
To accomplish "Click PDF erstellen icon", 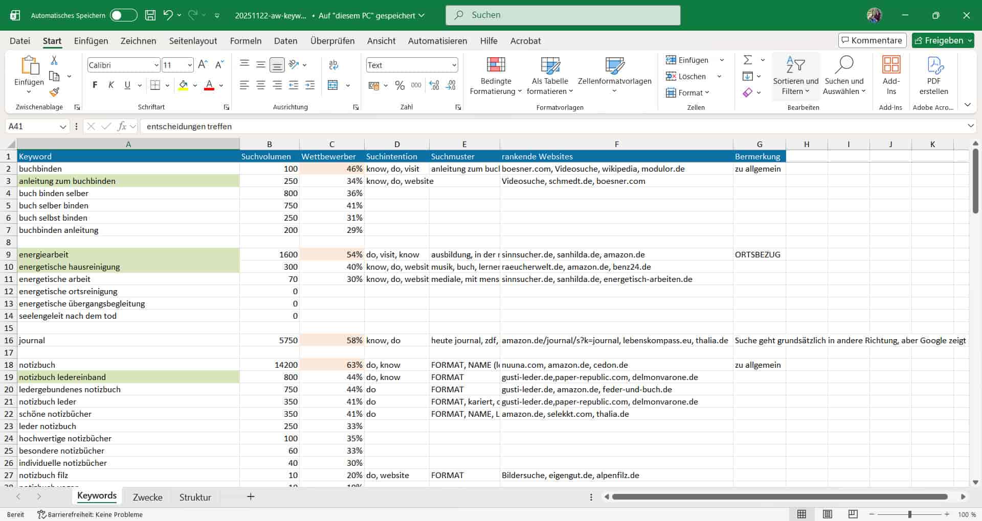I will (933, 65).
